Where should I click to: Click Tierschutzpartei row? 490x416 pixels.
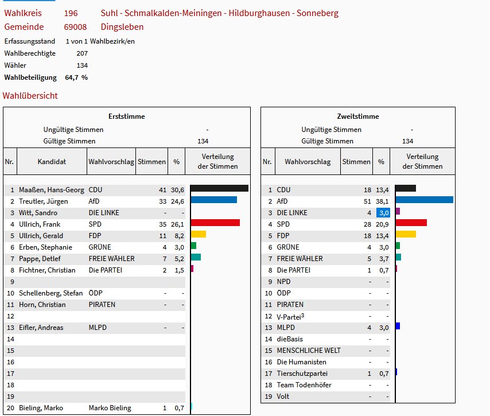coord(325,374)
